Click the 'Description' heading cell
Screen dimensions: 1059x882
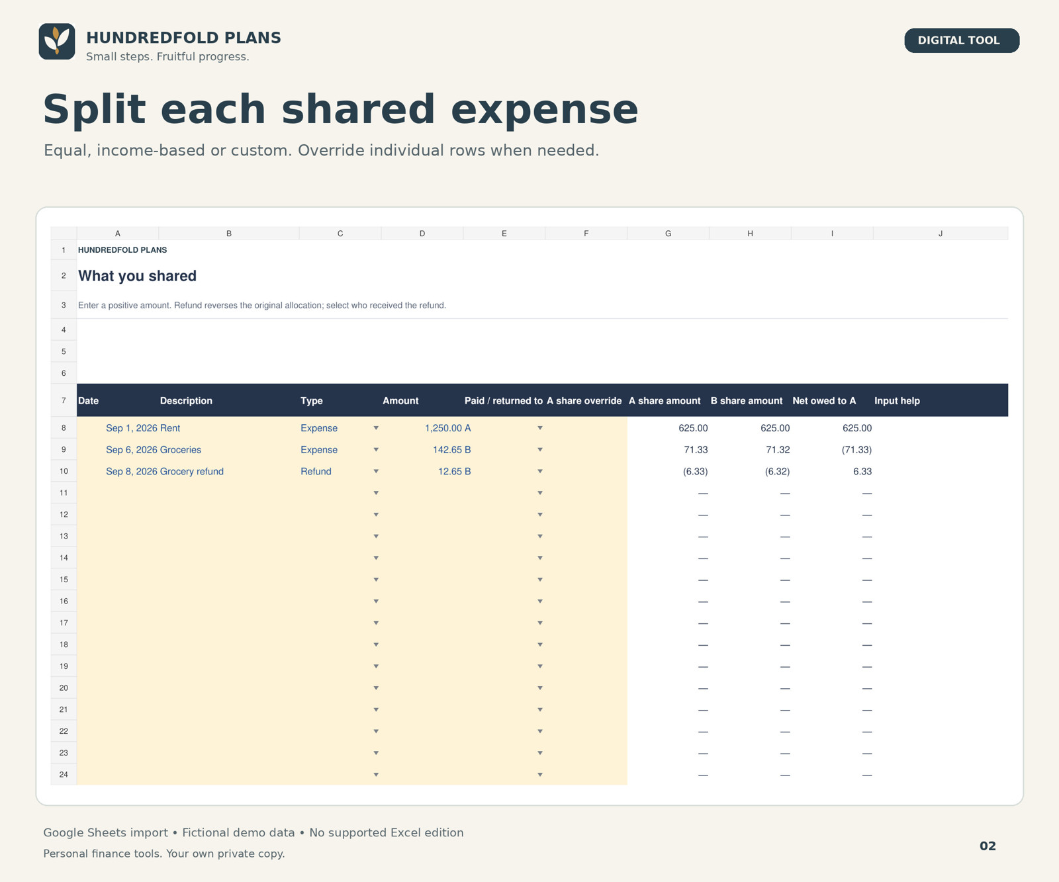point(229,401)
